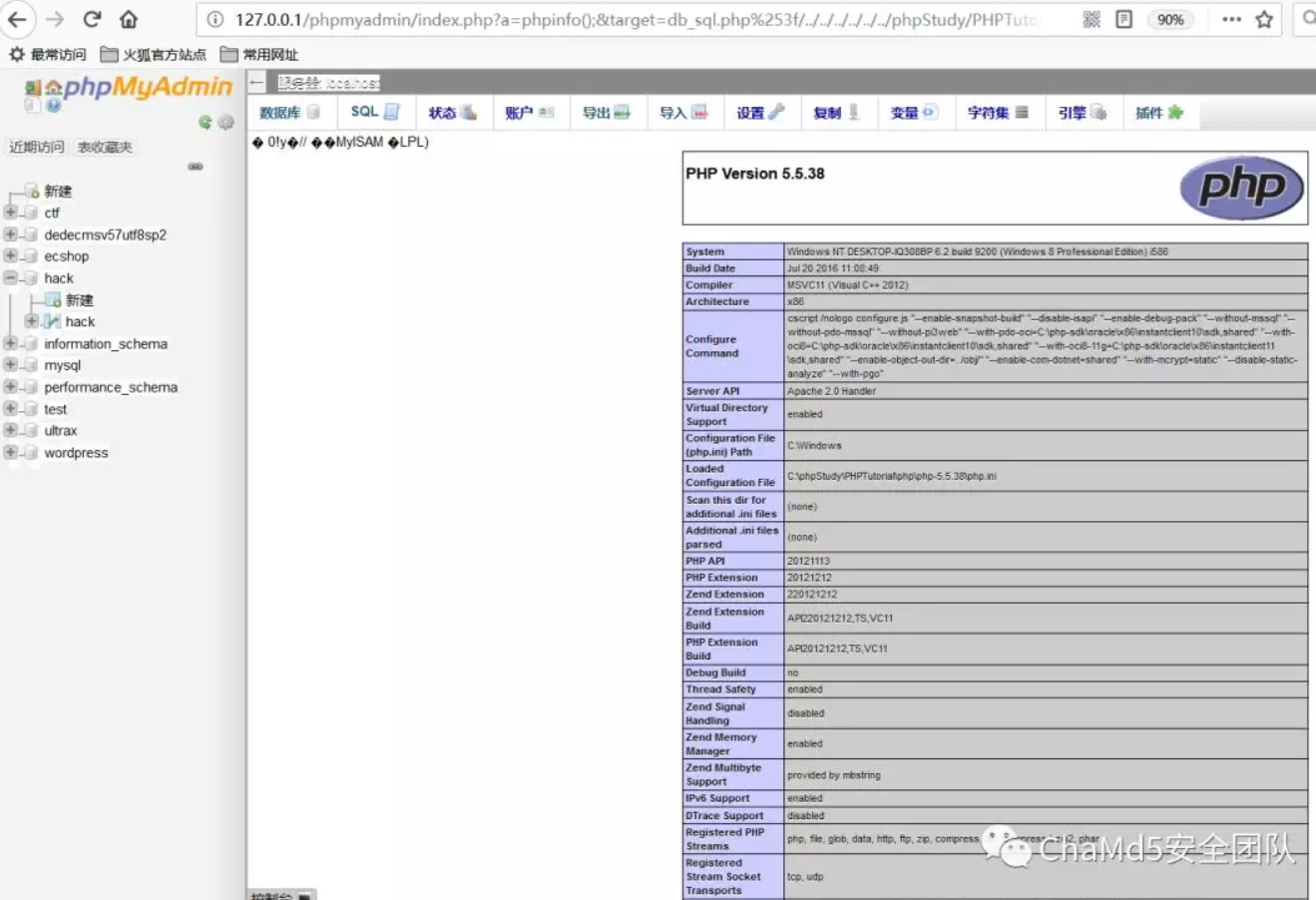Expand the wordpress database node
This screenshot has width=1316, height=900.
[x=10, y=453]
